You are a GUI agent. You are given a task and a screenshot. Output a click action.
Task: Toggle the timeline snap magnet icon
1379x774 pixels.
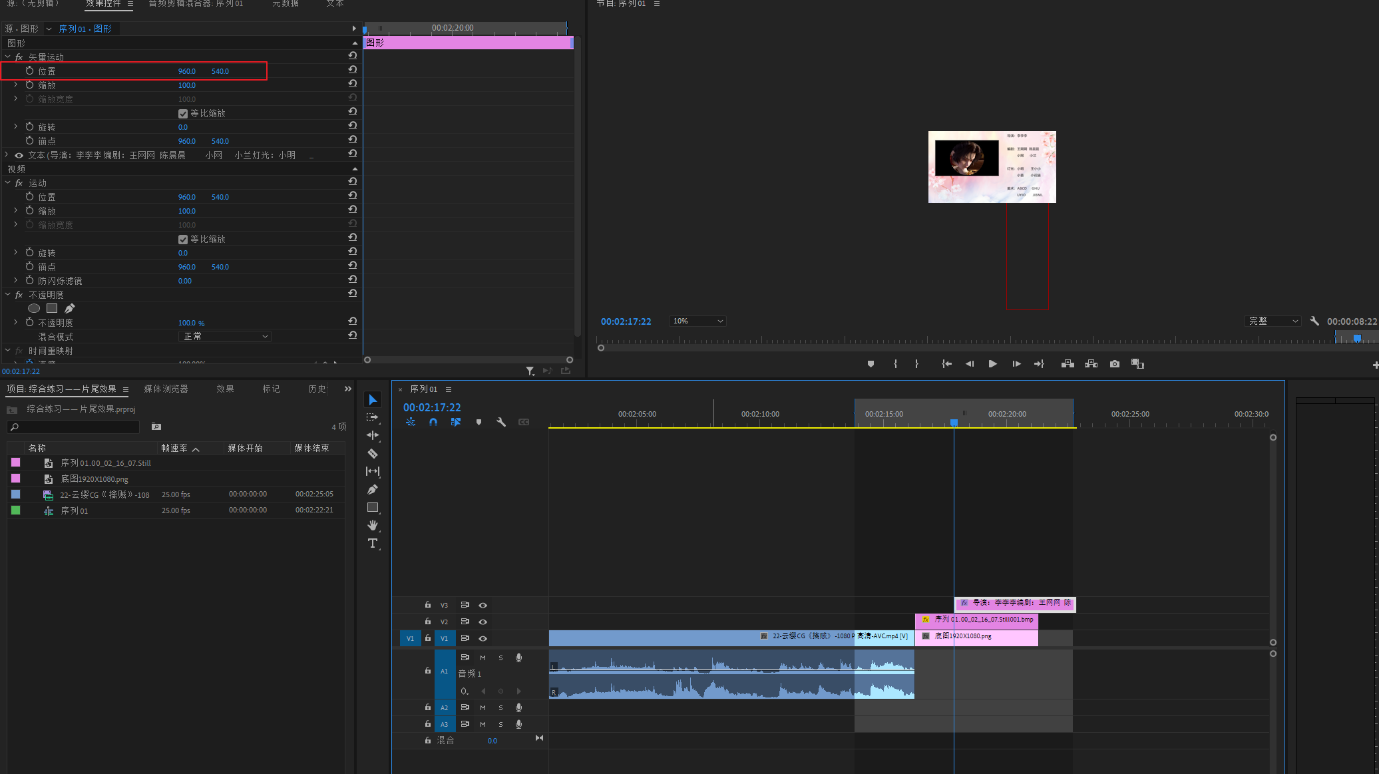[x=433, y=422]
